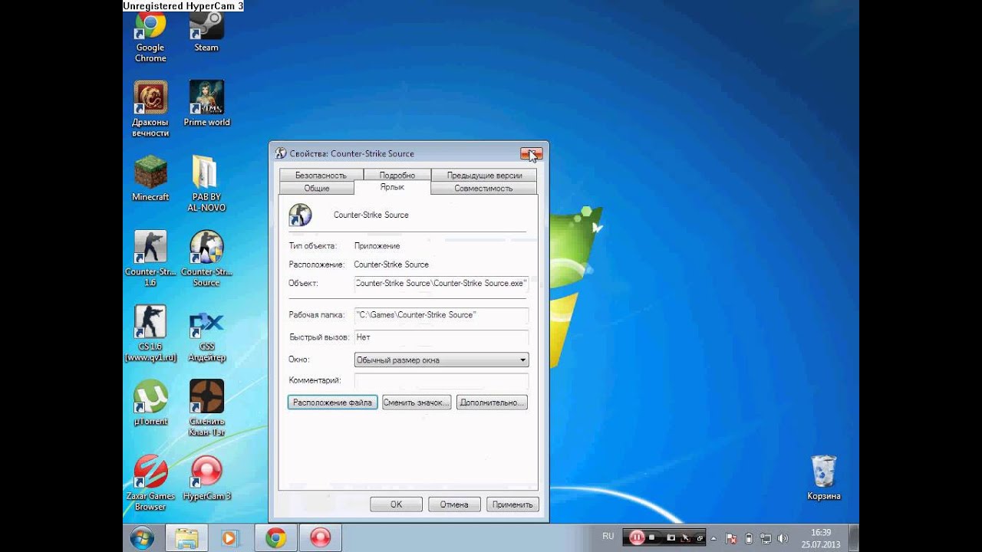Select the Zaxar Games Browser shortcut
Screen dimensions: 982x552
coord(150,483)
